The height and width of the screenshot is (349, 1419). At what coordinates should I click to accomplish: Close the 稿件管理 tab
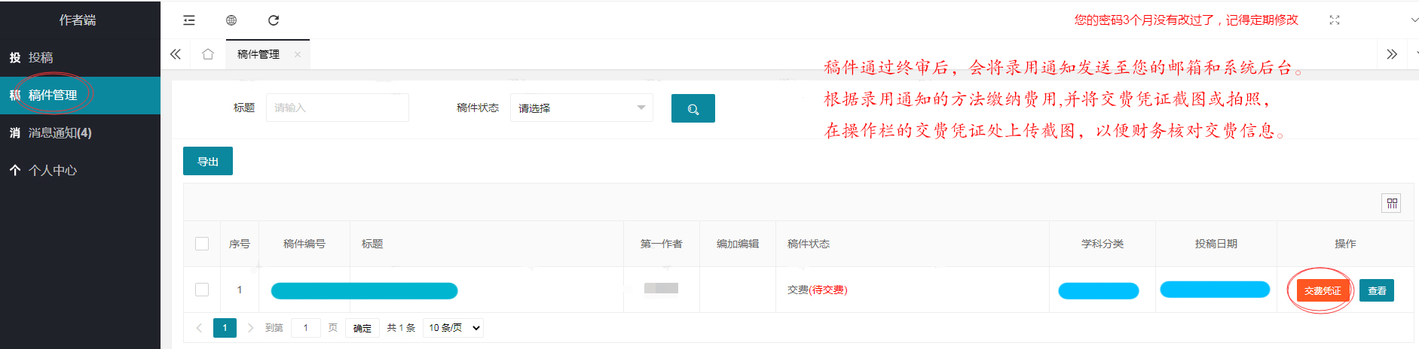pos(298,54)
